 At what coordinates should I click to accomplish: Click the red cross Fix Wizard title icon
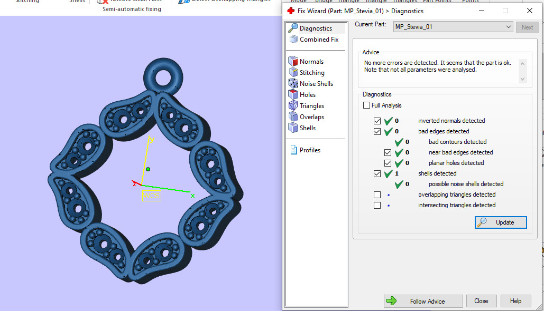pyautogui.click(x=291, y=11)
